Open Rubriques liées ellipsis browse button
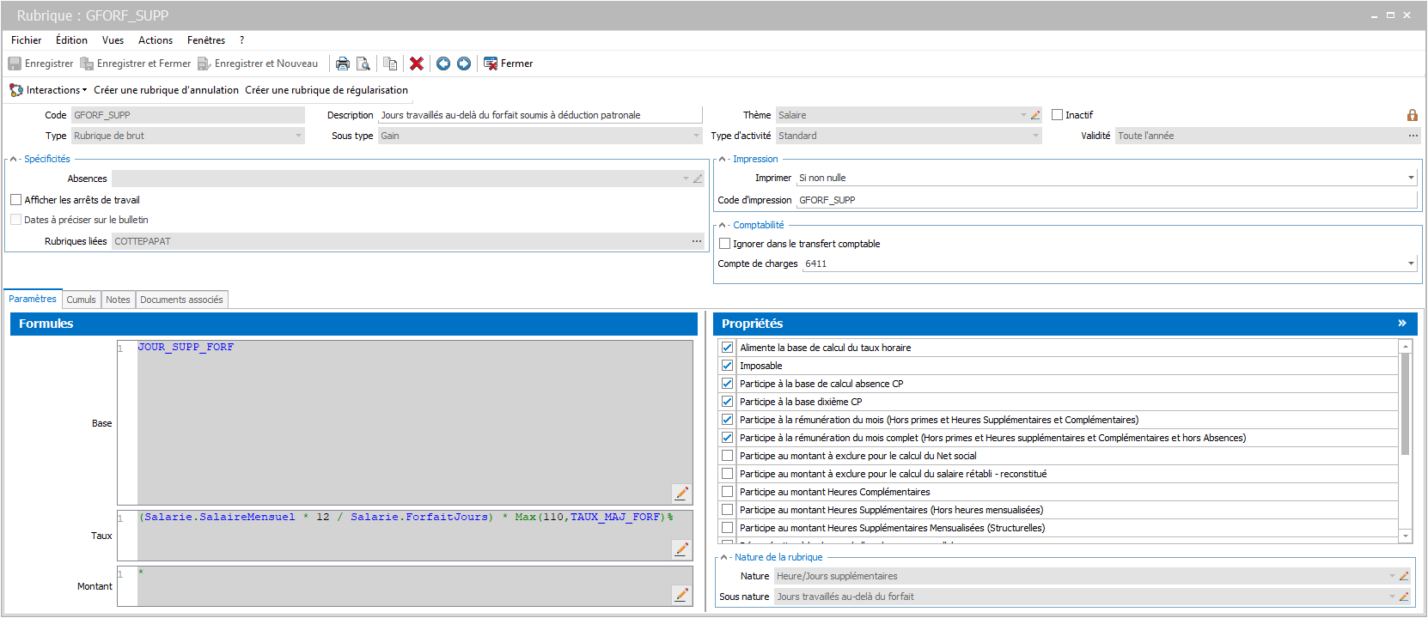This screenshot has width=1428, height=618. coord(697,241)
